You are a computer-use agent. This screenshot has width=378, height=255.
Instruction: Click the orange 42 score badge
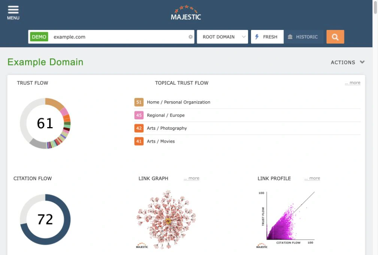click(x=139, y=128)
